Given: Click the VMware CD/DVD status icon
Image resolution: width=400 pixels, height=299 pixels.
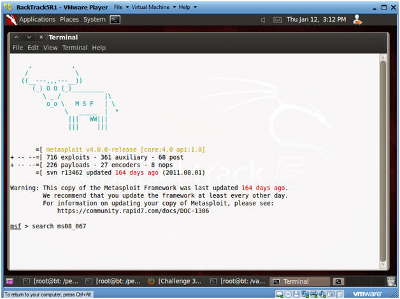Looking at the screenshot, I should point(288,294).
